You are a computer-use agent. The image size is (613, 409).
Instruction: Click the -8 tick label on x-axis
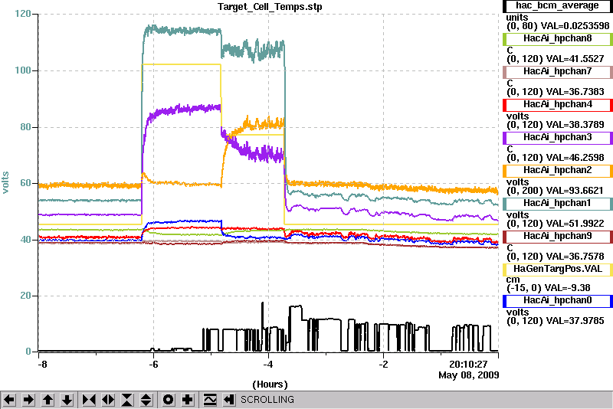tap(43, 365)
